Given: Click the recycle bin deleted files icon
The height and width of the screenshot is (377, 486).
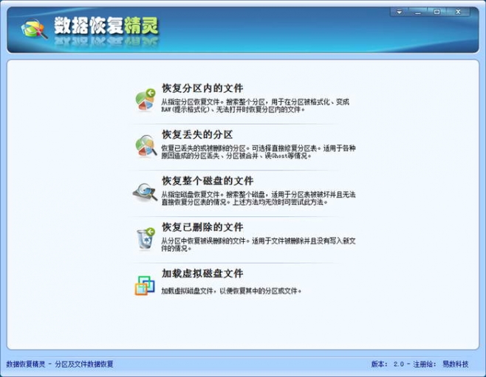Looking at the screenshot, I should [x=145, y=238].
